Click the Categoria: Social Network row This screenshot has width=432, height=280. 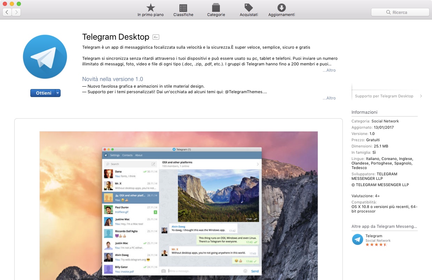click(375, 121)
